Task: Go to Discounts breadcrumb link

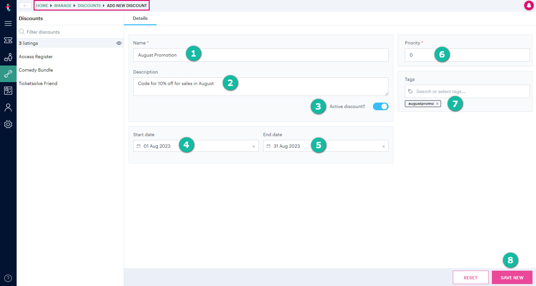Action: tap(89, 6)
